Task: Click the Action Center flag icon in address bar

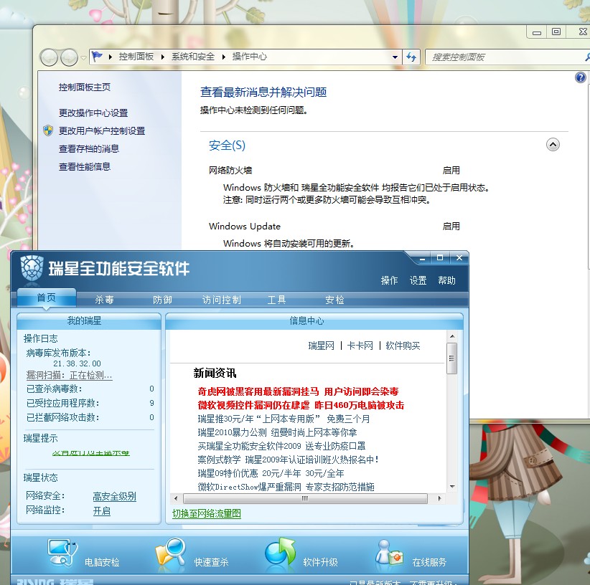Action: (97, 57)
